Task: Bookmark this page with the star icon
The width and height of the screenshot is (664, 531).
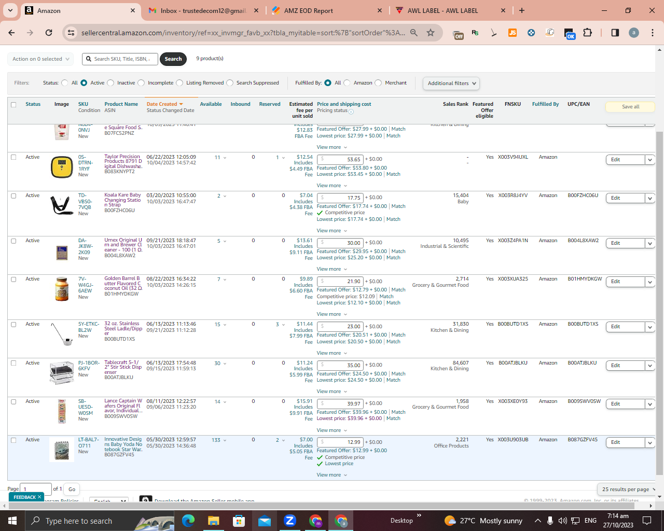Action: [x=431, y=33]
